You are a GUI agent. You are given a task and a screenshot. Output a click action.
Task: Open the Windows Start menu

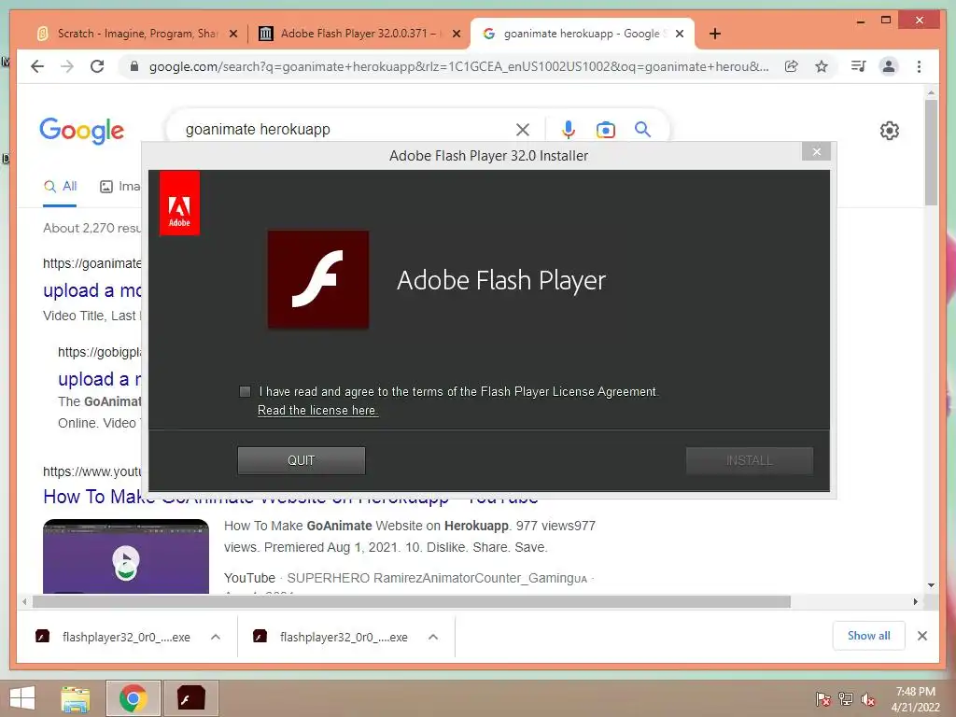22,698
